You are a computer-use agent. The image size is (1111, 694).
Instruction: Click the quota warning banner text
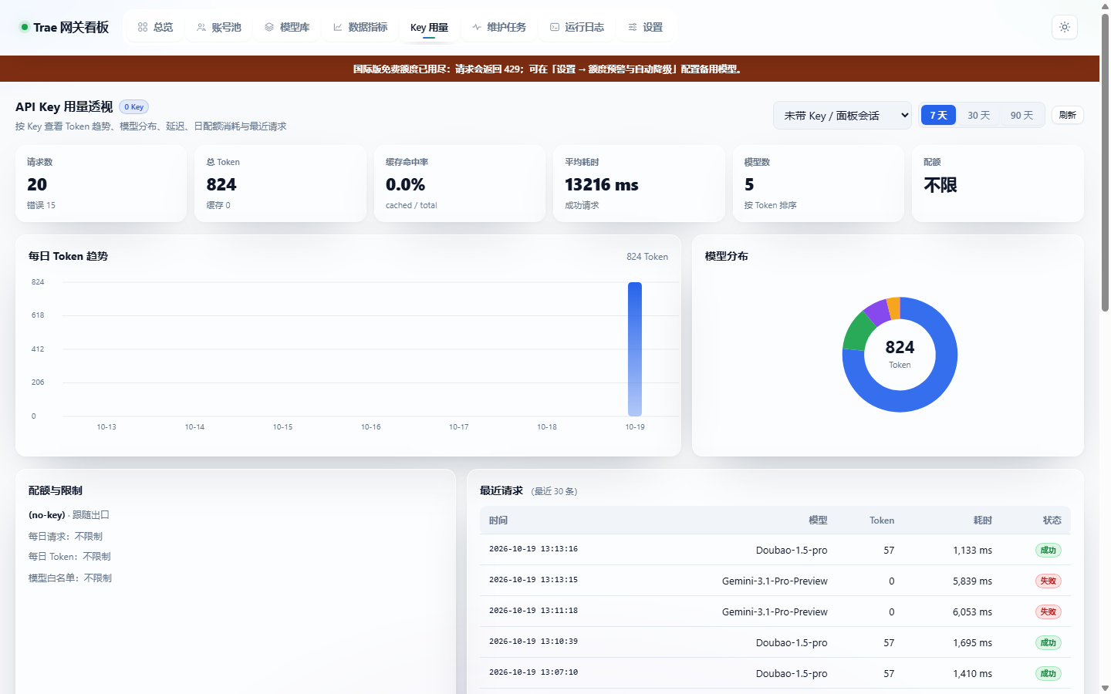[547, 69]
